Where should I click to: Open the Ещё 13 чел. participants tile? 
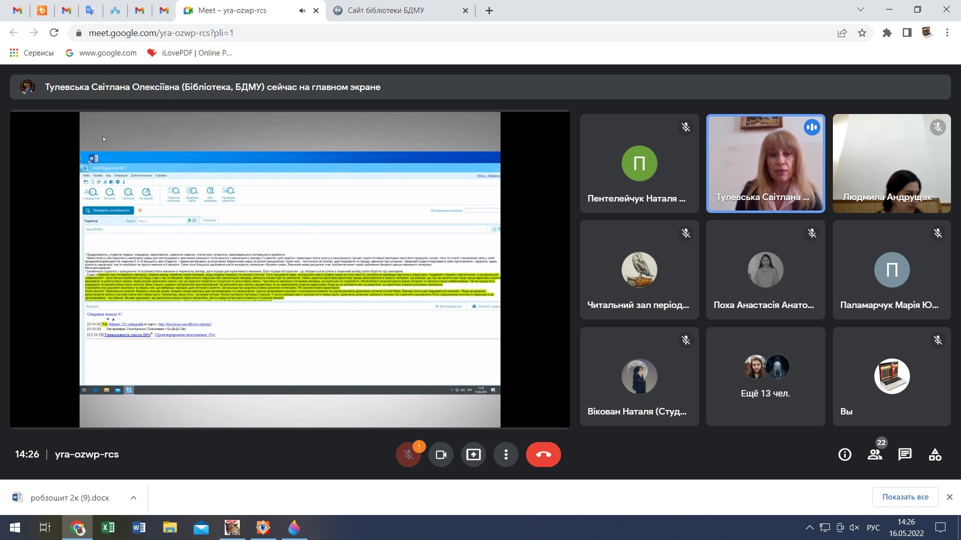[x=765, y=376]
